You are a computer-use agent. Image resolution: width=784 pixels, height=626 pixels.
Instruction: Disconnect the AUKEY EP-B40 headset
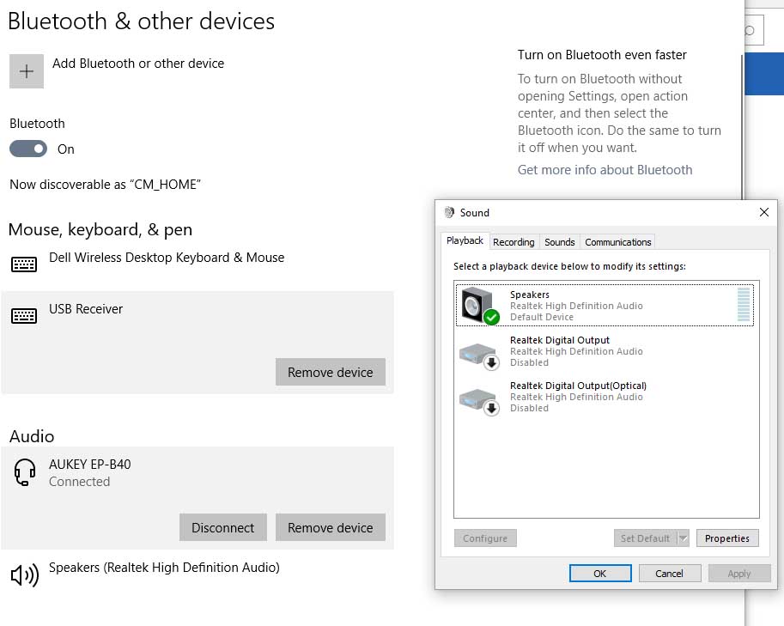222,527
